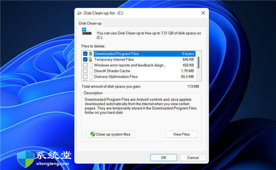Tick the Delivery Optimisation Files checkbox

(x=85, y=77)
